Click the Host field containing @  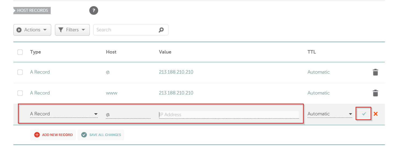click(x=128, y=115)
